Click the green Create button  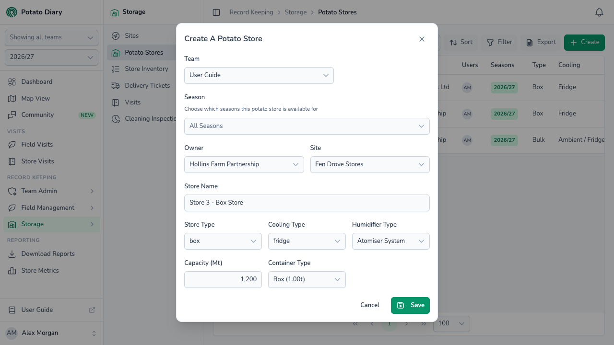coord(584,42)
